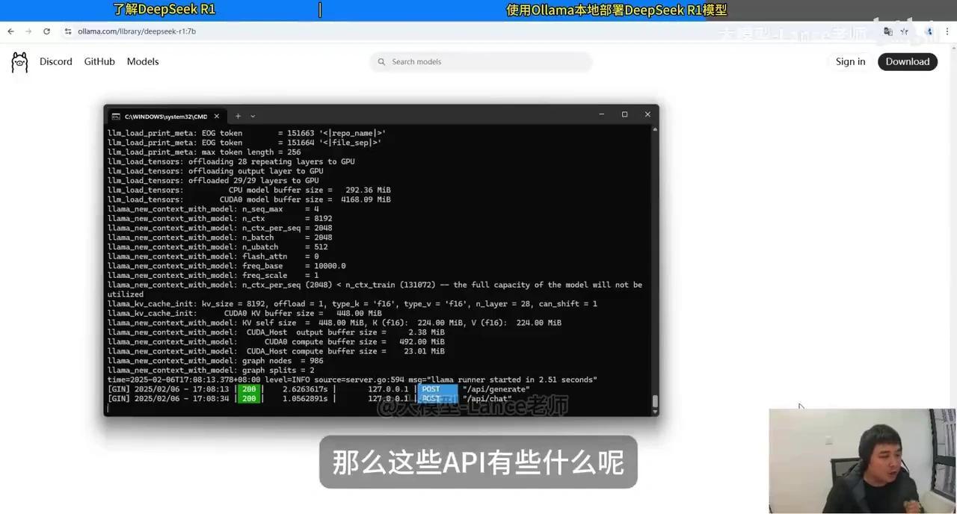Viewport: 957px width, 514px height.
Task: Click the Download button
Action: (907, 61)
